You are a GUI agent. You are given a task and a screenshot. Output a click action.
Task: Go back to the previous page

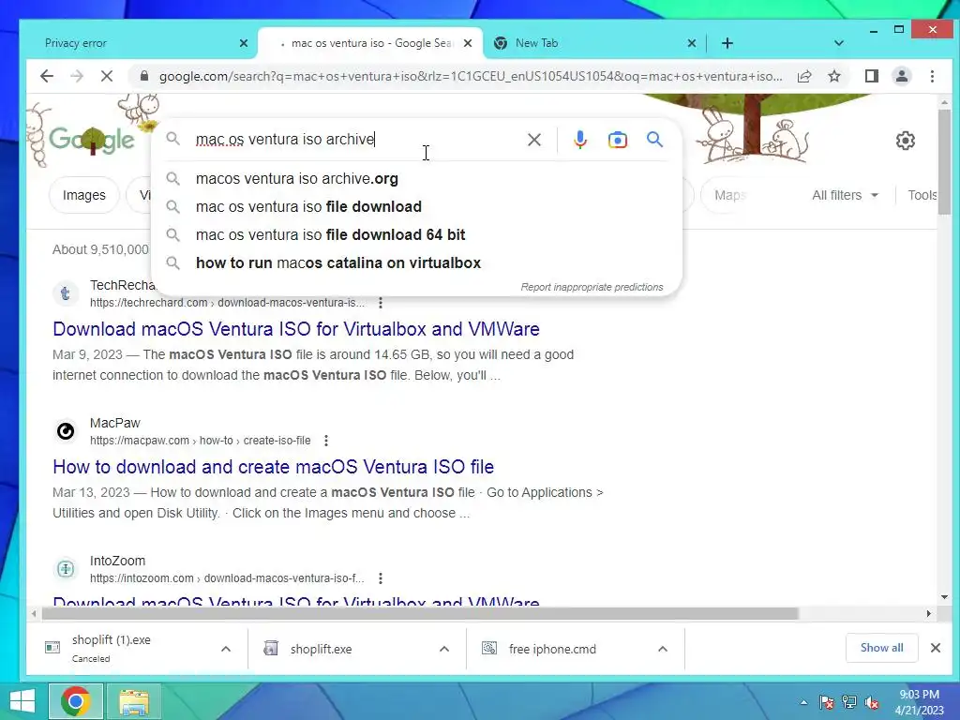(47, 76)
